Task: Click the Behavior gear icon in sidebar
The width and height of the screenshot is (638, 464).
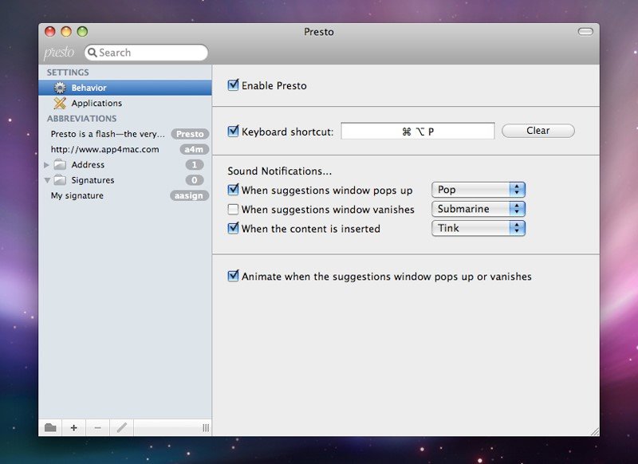Action: [x=60, y=88]
